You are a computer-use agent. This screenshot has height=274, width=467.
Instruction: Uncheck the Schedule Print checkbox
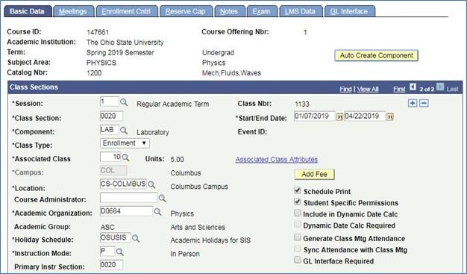(297, 190)
